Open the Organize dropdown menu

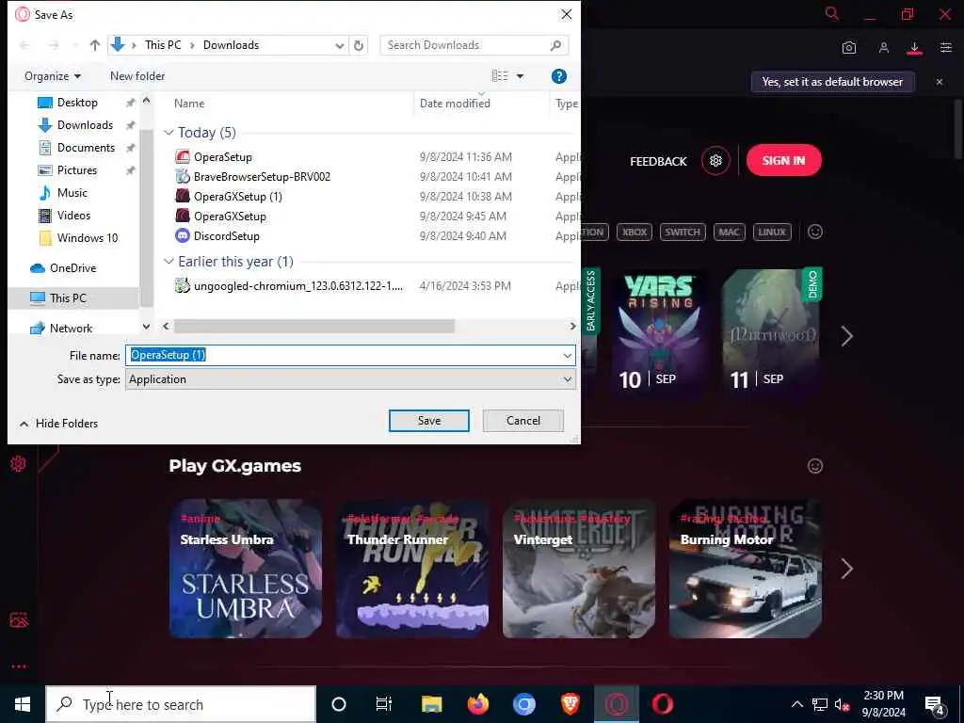pyautogui.click(x=53, y=76)
